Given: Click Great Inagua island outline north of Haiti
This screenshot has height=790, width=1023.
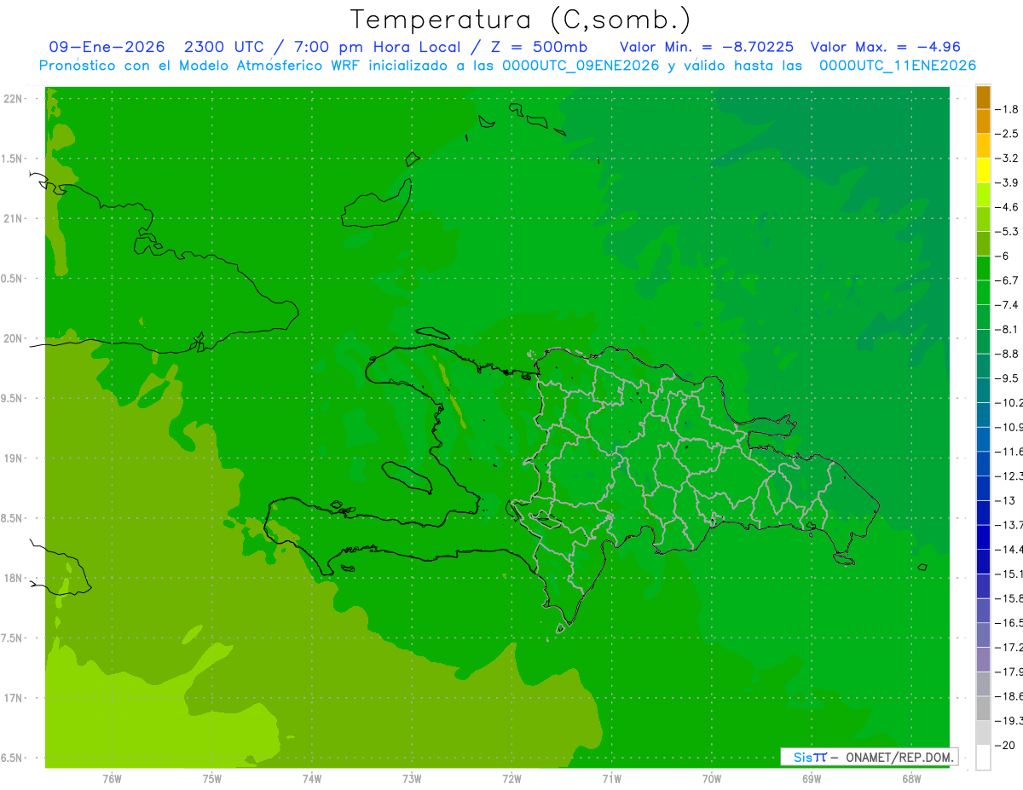Looking at the screenshot, I should tap(377, 203).
